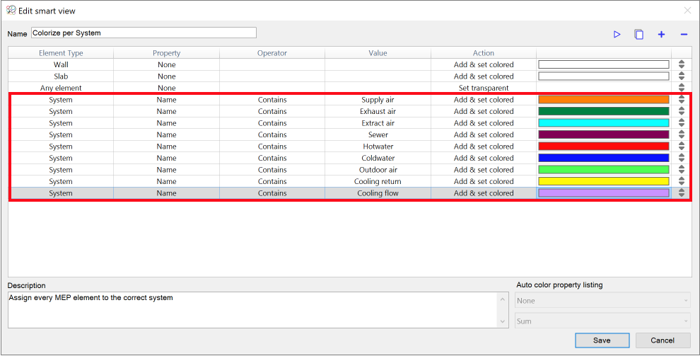Click the Name property in Coldwater row

(x=167, y=158)
